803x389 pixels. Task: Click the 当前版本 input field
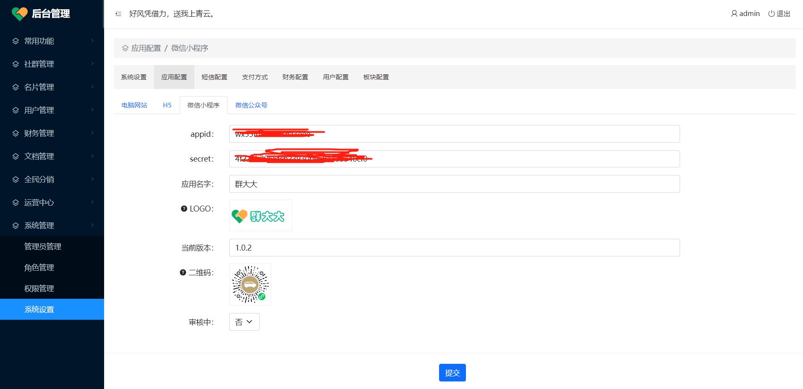point(454,248)
